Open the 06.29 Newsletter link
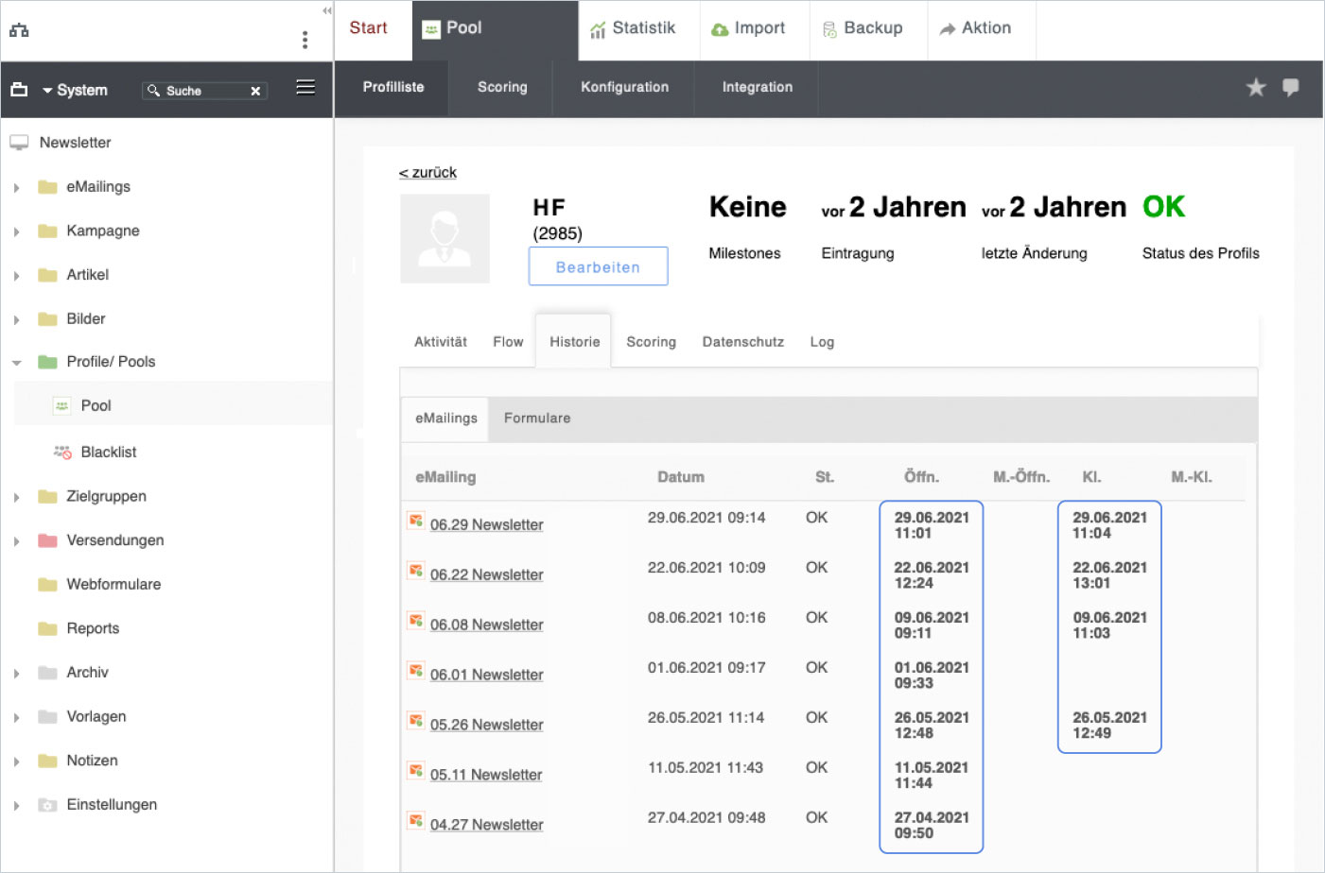1325x873 pixels. pos(486,525)
